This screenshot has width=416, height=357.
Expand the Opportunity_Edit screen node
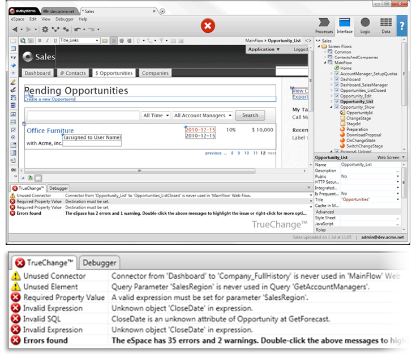[331, 96]
